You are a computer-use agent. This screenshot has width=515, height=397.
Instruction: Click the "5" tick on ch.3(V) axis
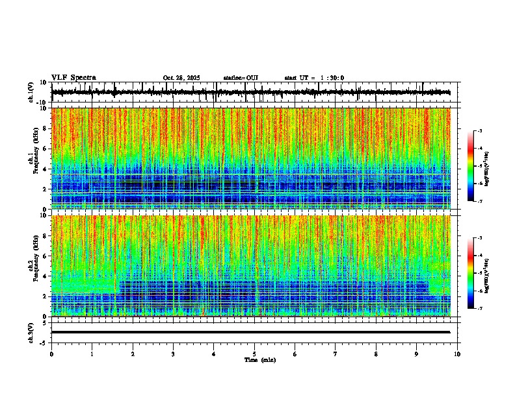click(x=46, y=323)
